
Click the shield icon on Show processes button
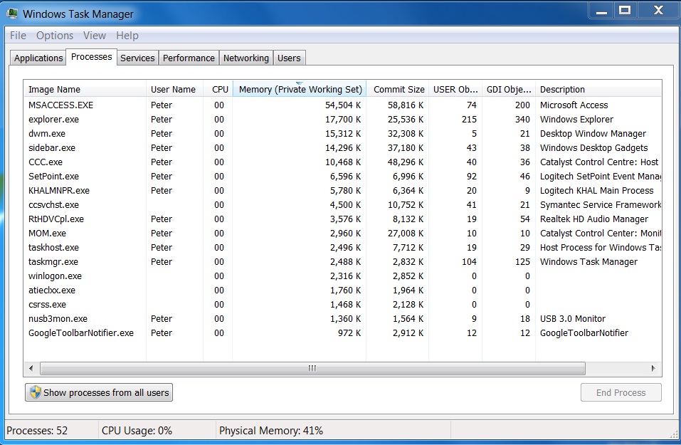35,392
